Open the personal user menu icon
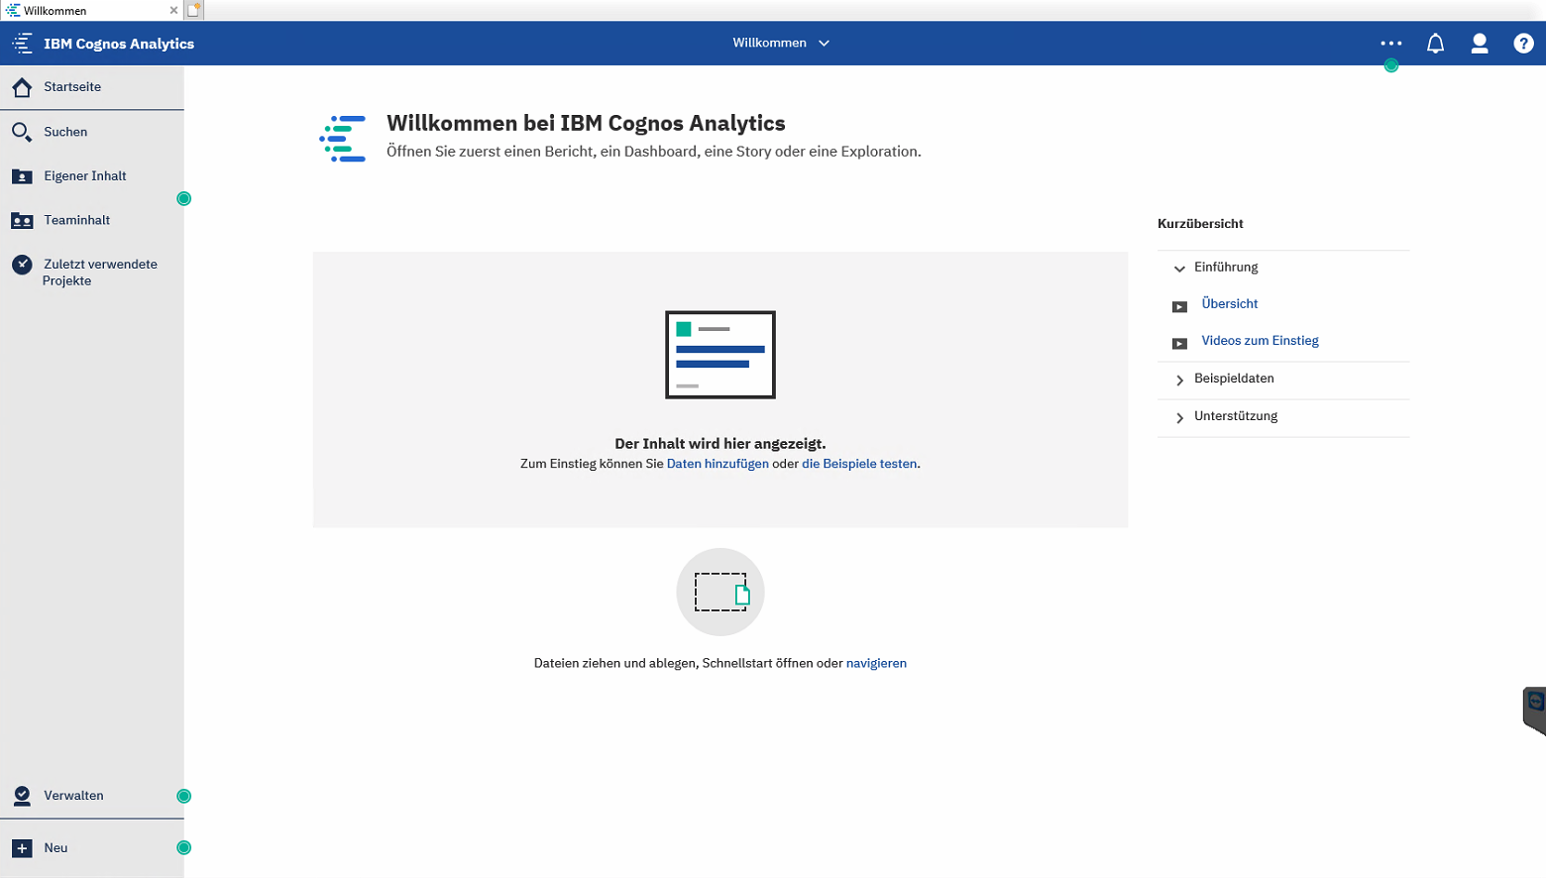 1480,44
